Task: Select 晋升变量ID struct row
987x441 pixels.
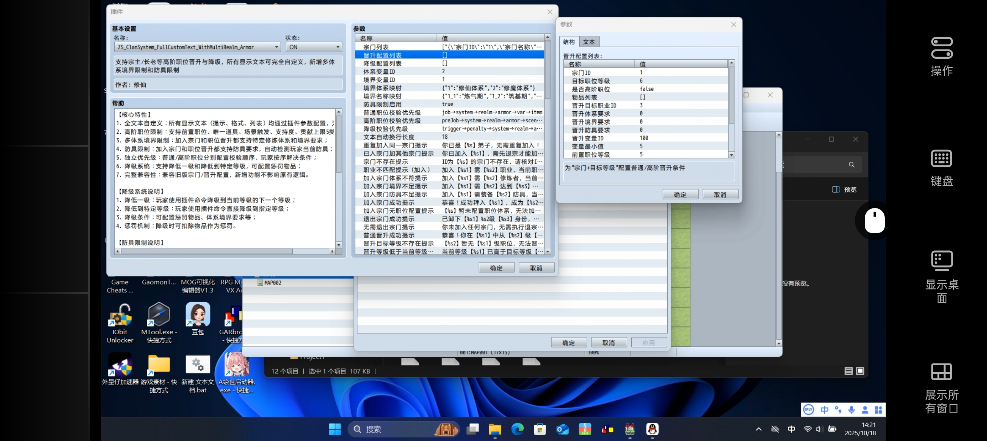Action: 646,138
